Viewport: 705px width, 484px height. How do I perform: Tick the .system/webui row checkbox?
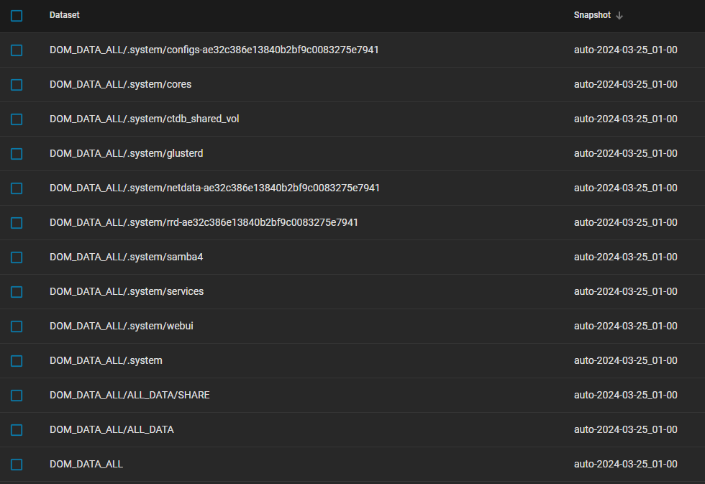pyautogui.click(x=17, y=327)
